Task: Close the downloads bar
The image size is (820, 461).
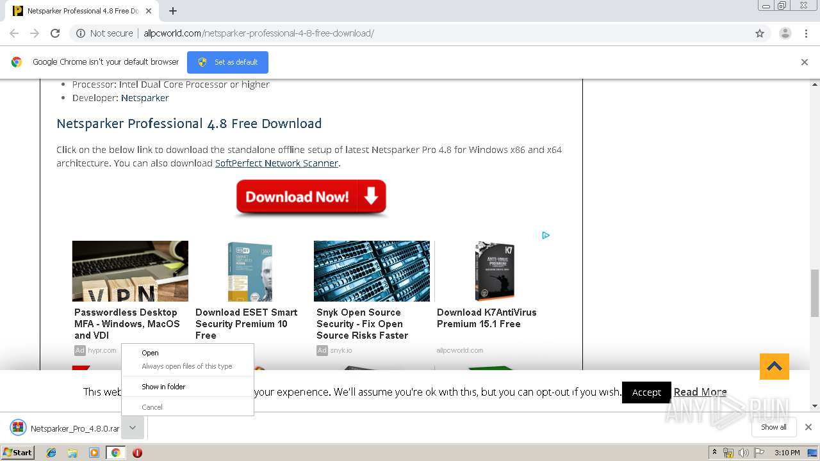Action: coord(808,427)
